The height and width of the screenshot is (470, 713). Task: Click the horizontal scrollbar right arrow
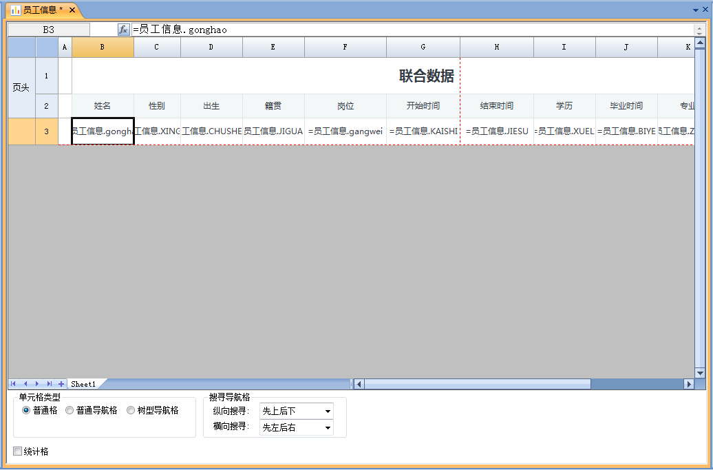(x=689, y=384)
